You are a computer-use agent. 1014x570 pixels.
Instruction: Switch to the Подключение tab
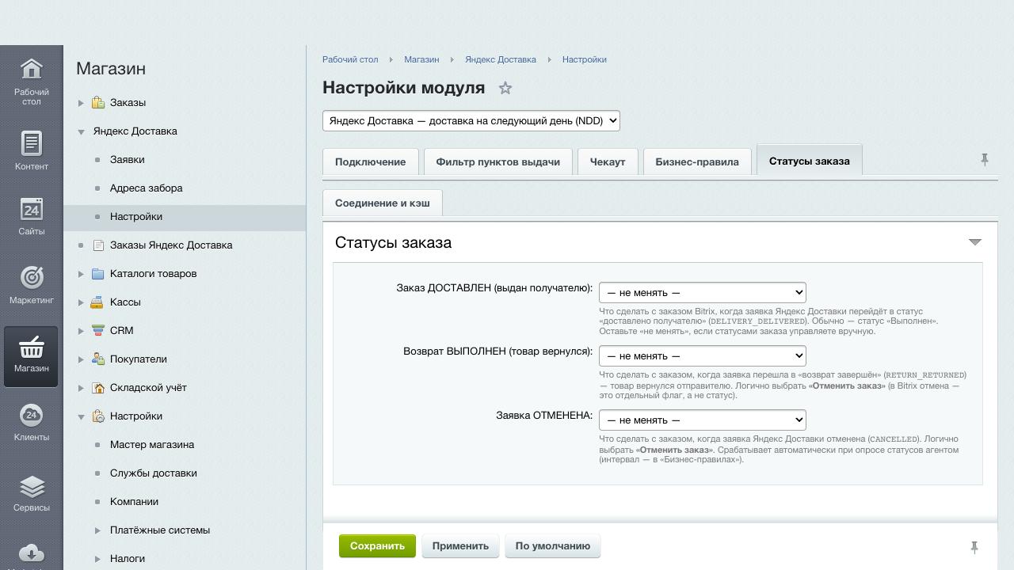coord(371,161)
